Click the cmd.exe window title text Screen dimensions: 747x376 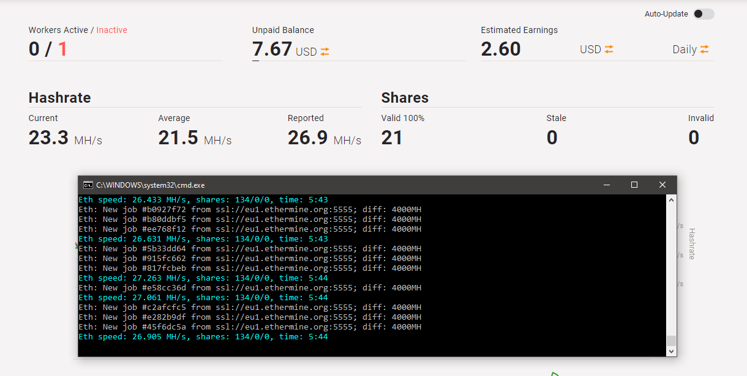pyautogui.click(x=151, y=185)
